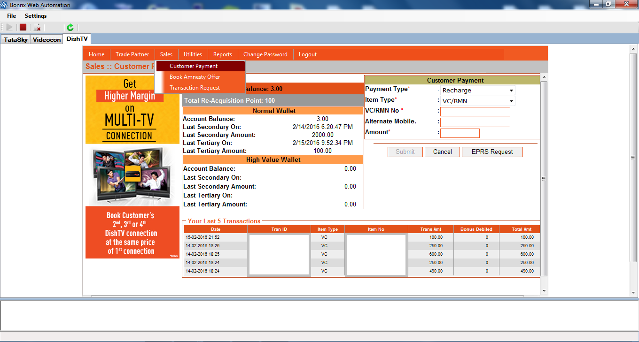Select the DishTV tab
Image resolution: width=639 pixels, height=342 pixels.
coord(77,39)
